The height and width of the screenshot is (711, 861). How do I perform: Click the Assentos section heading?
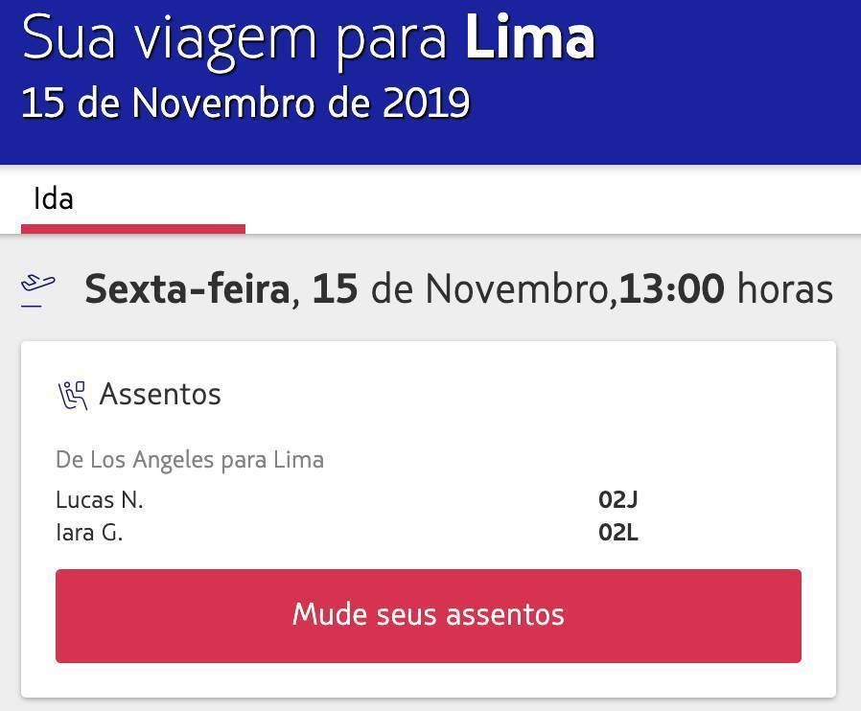tap(160, 394)
